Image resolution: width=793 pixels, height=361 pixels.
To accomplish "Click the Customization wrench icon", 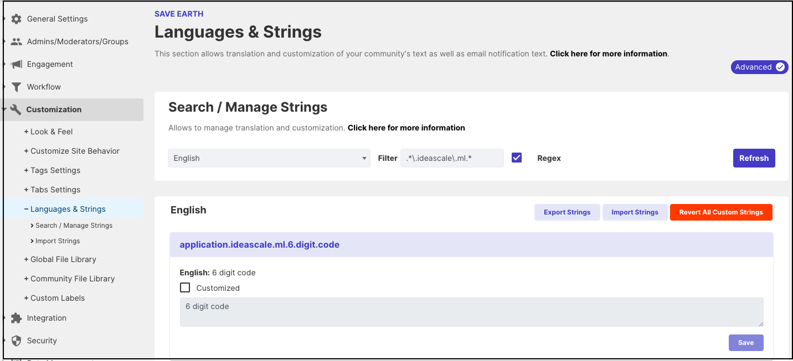I will coord(16,109).
